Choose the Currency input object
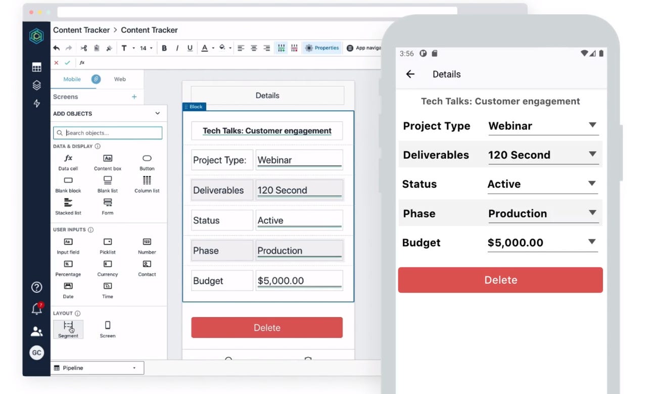The width and height of the screenshot is (647, 394). click(x=107, y=268)
